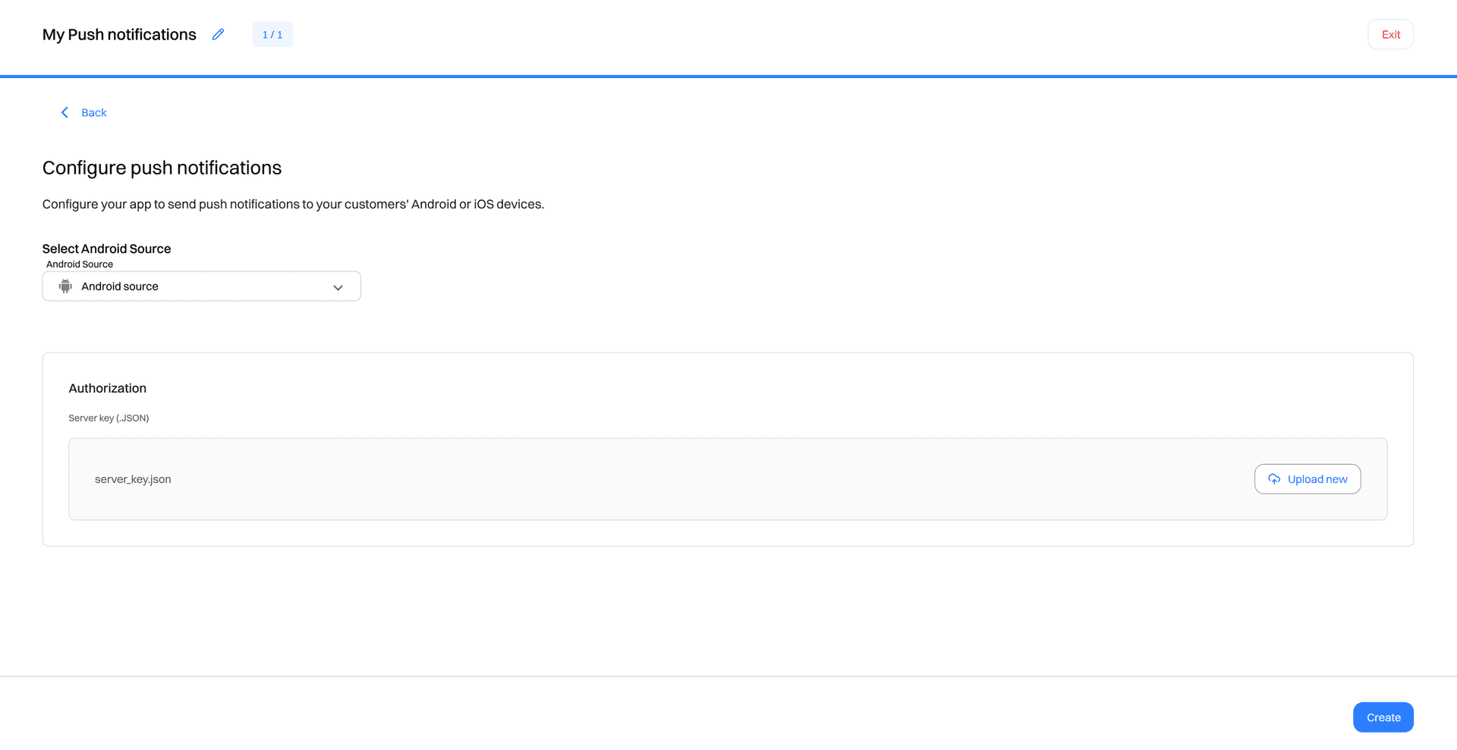1457x750 pixels.
Task: Select the 1 / 1 step indicator badge
Action: tap(272, 34)
